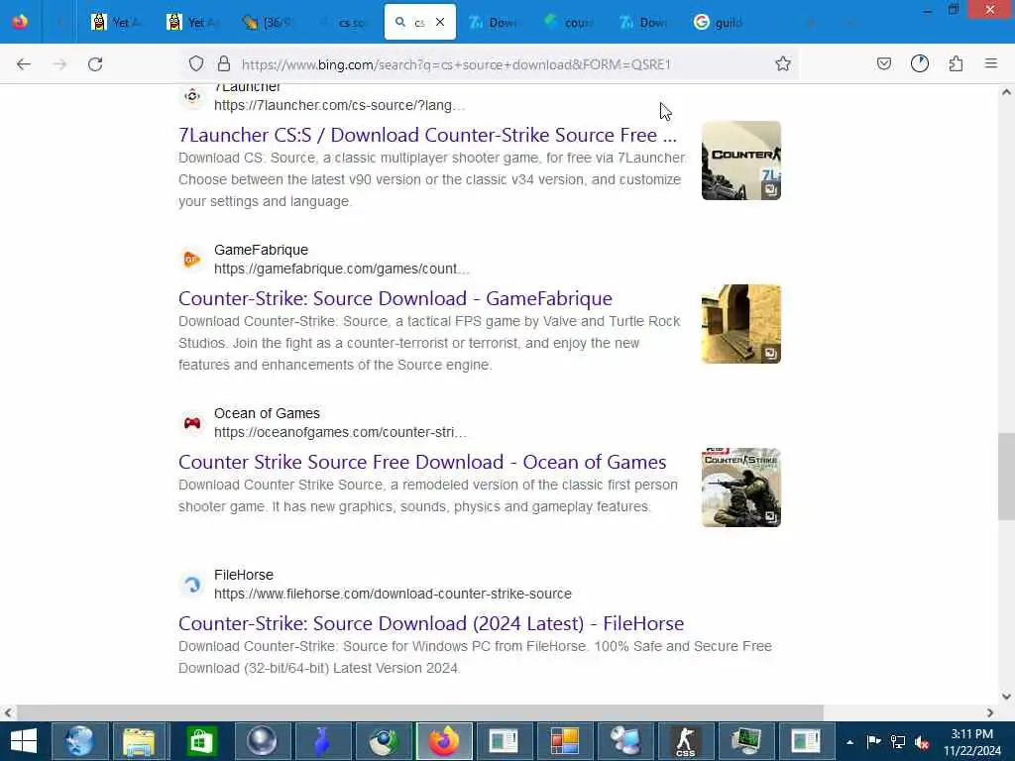This screenshot has height=761, width=1015.
Task: Open the tracking protection shield panel
Action: (x=196, y=63)
